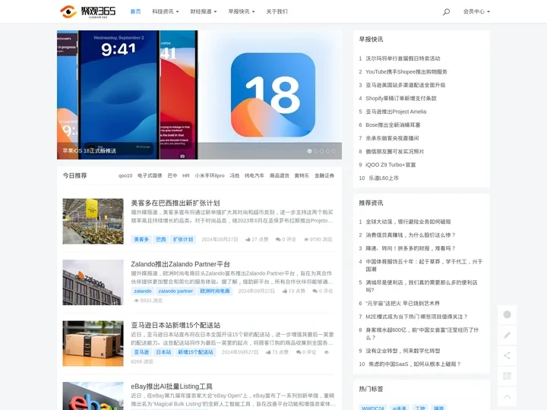547x410 pixels.
Task: Open the search magnifier icon in header
Action: point(446,12)
